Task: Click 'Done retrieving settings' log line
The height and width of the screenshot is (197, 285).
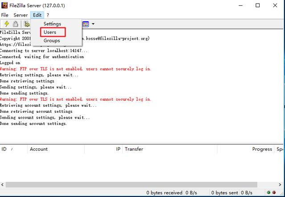Action: [27, 81]
